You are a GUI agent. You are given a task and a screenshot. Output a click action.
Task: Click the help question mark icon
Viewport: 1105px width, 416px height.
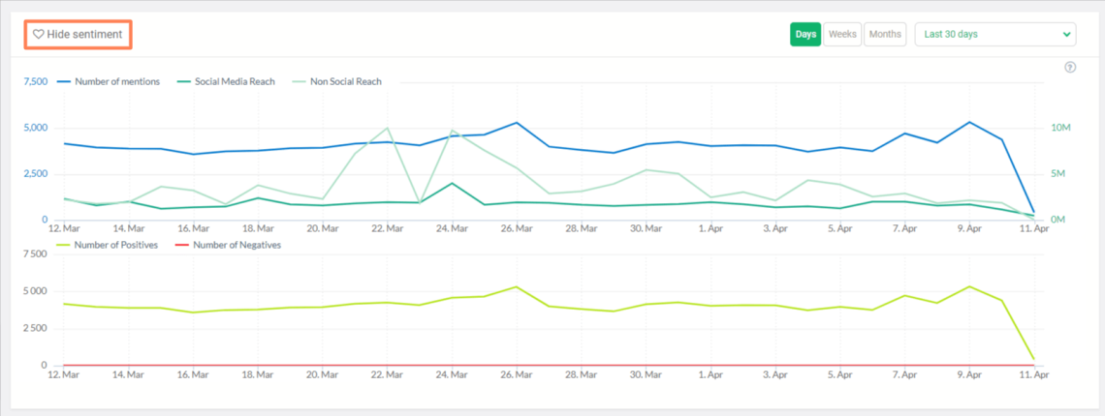coord(1070,68)
